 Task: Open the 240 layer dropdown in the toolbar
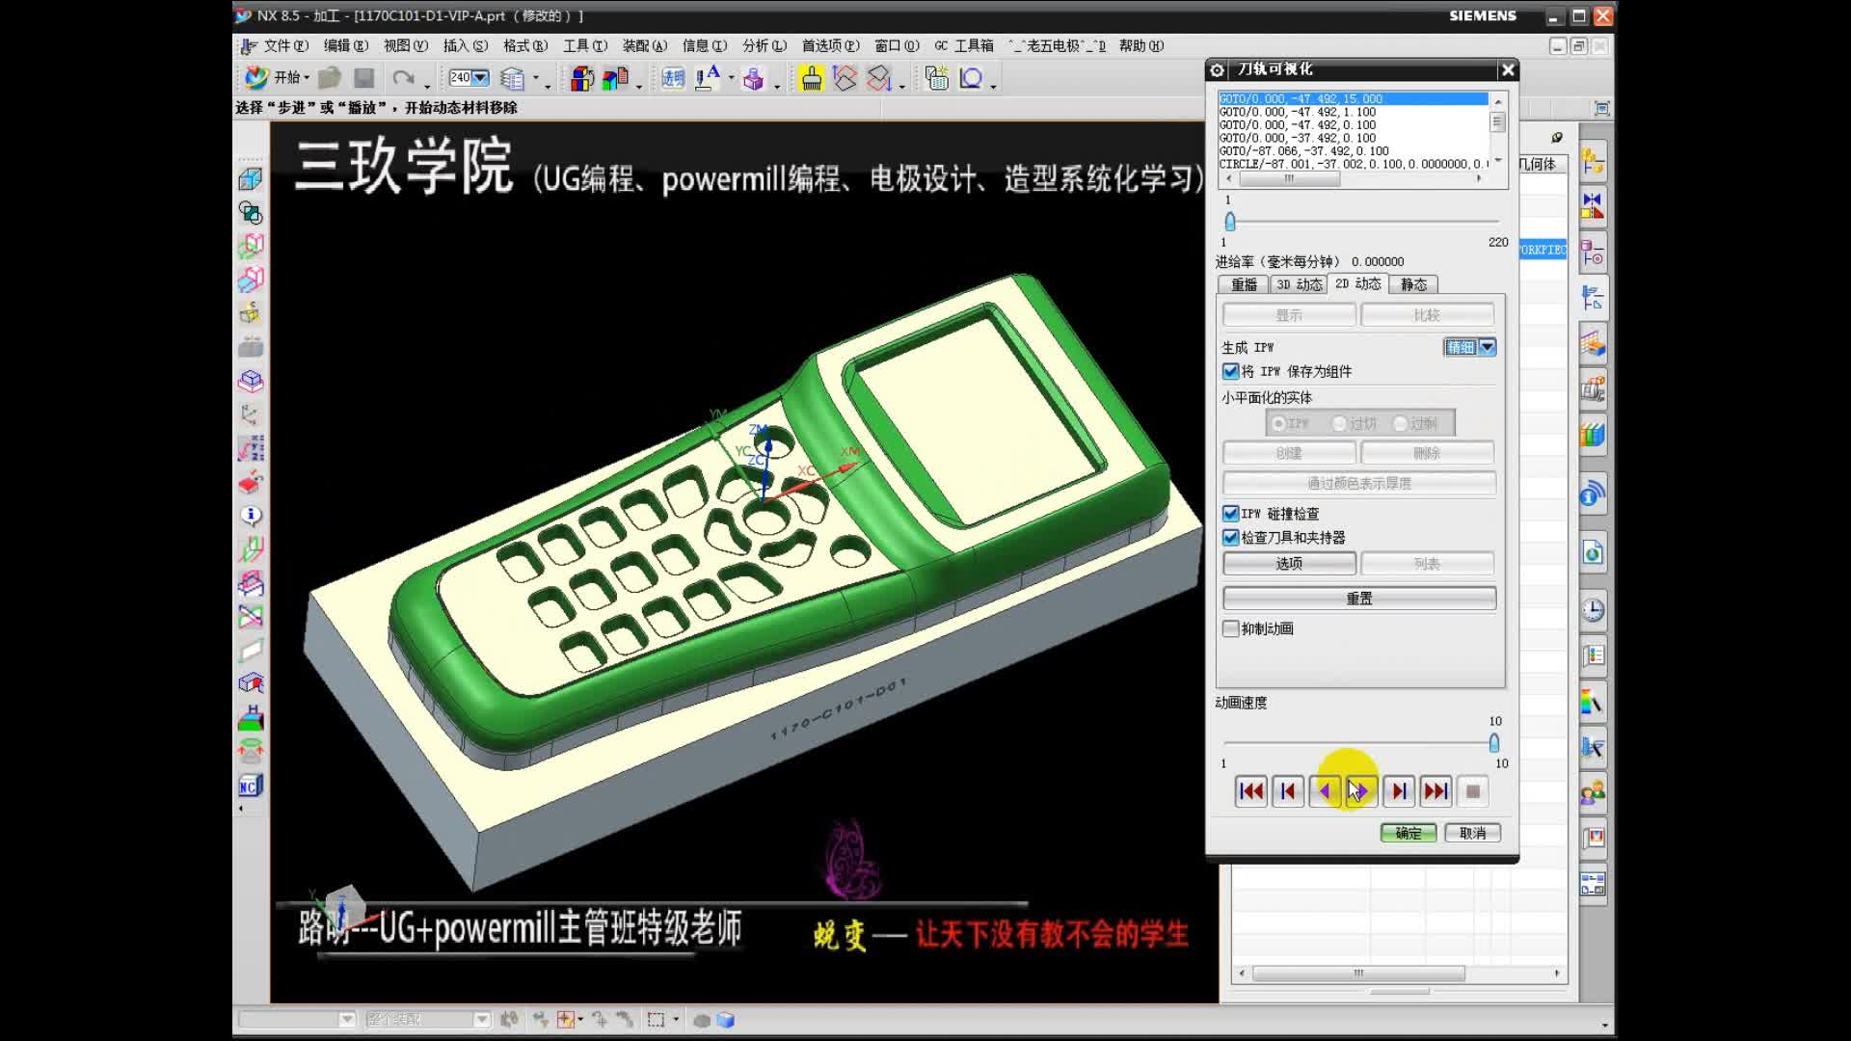[481, 77]
